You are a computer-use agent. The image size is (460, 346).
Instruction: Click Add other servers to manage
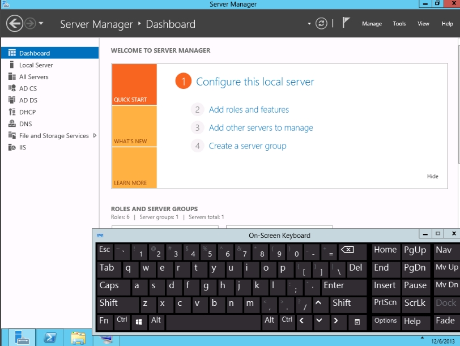point(261,128)
